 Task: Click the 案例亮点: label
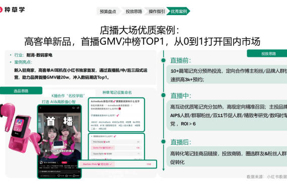[x=23, y=62]
